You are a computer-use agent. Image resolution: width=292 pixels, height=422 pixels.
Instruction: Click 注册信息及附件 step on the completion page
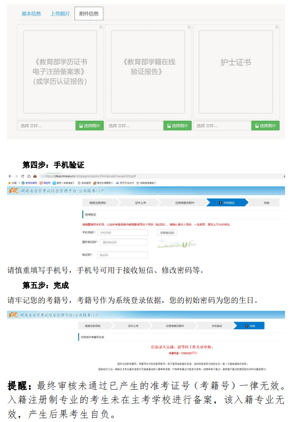click(x=175, y=325)
